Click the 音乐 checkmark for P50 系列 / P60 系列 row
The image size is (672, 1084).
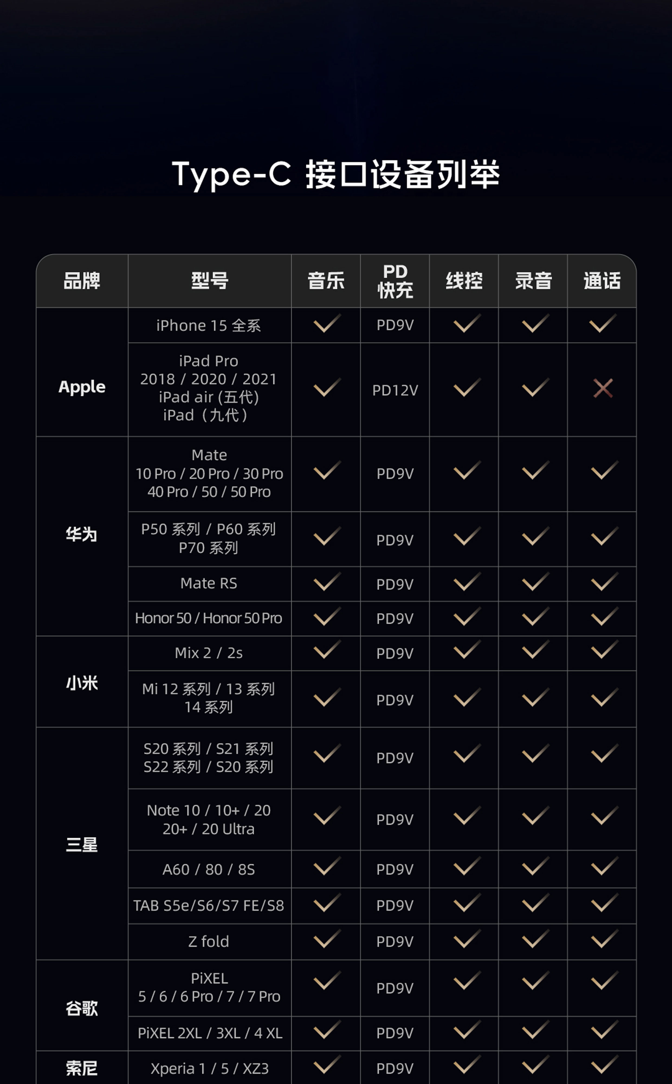point(327,537)
